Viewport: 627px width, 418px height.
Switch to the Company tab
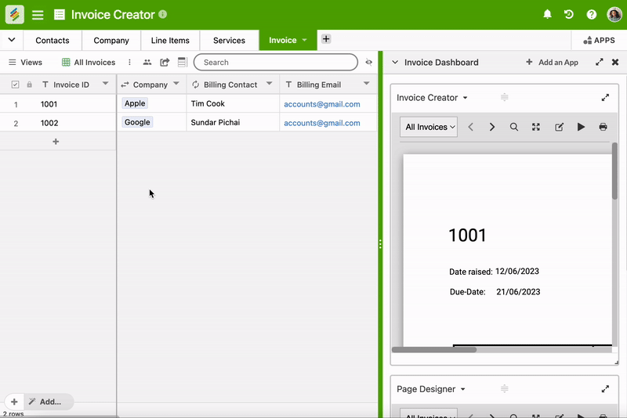[x=111, y=41]
